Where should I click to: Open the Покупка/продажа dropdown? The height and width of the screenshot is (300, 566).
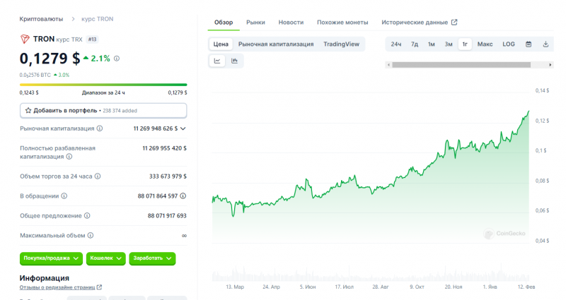[51, 258]
